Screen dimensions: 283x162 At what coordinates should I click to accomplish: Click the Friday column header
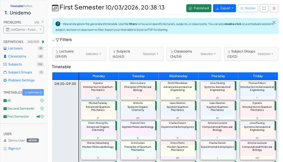pos(258,76)
